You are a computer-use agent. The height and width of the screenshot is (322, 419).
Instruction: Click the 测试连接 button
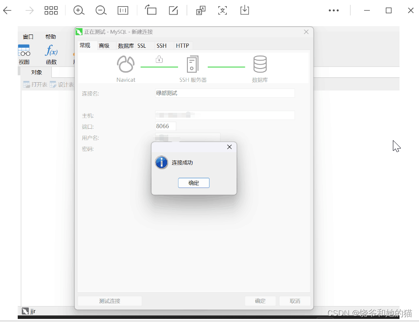pyautogui.click(x=109, y=301)
